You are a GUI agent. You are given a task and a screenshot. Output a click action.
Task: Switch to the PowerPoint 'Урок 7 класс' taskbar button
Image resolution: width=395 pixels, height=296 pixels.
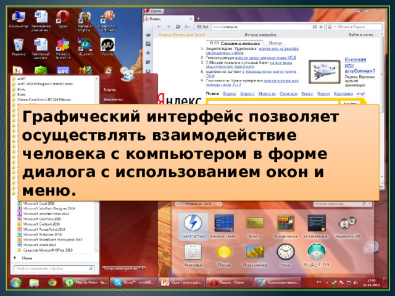[181, 282]
